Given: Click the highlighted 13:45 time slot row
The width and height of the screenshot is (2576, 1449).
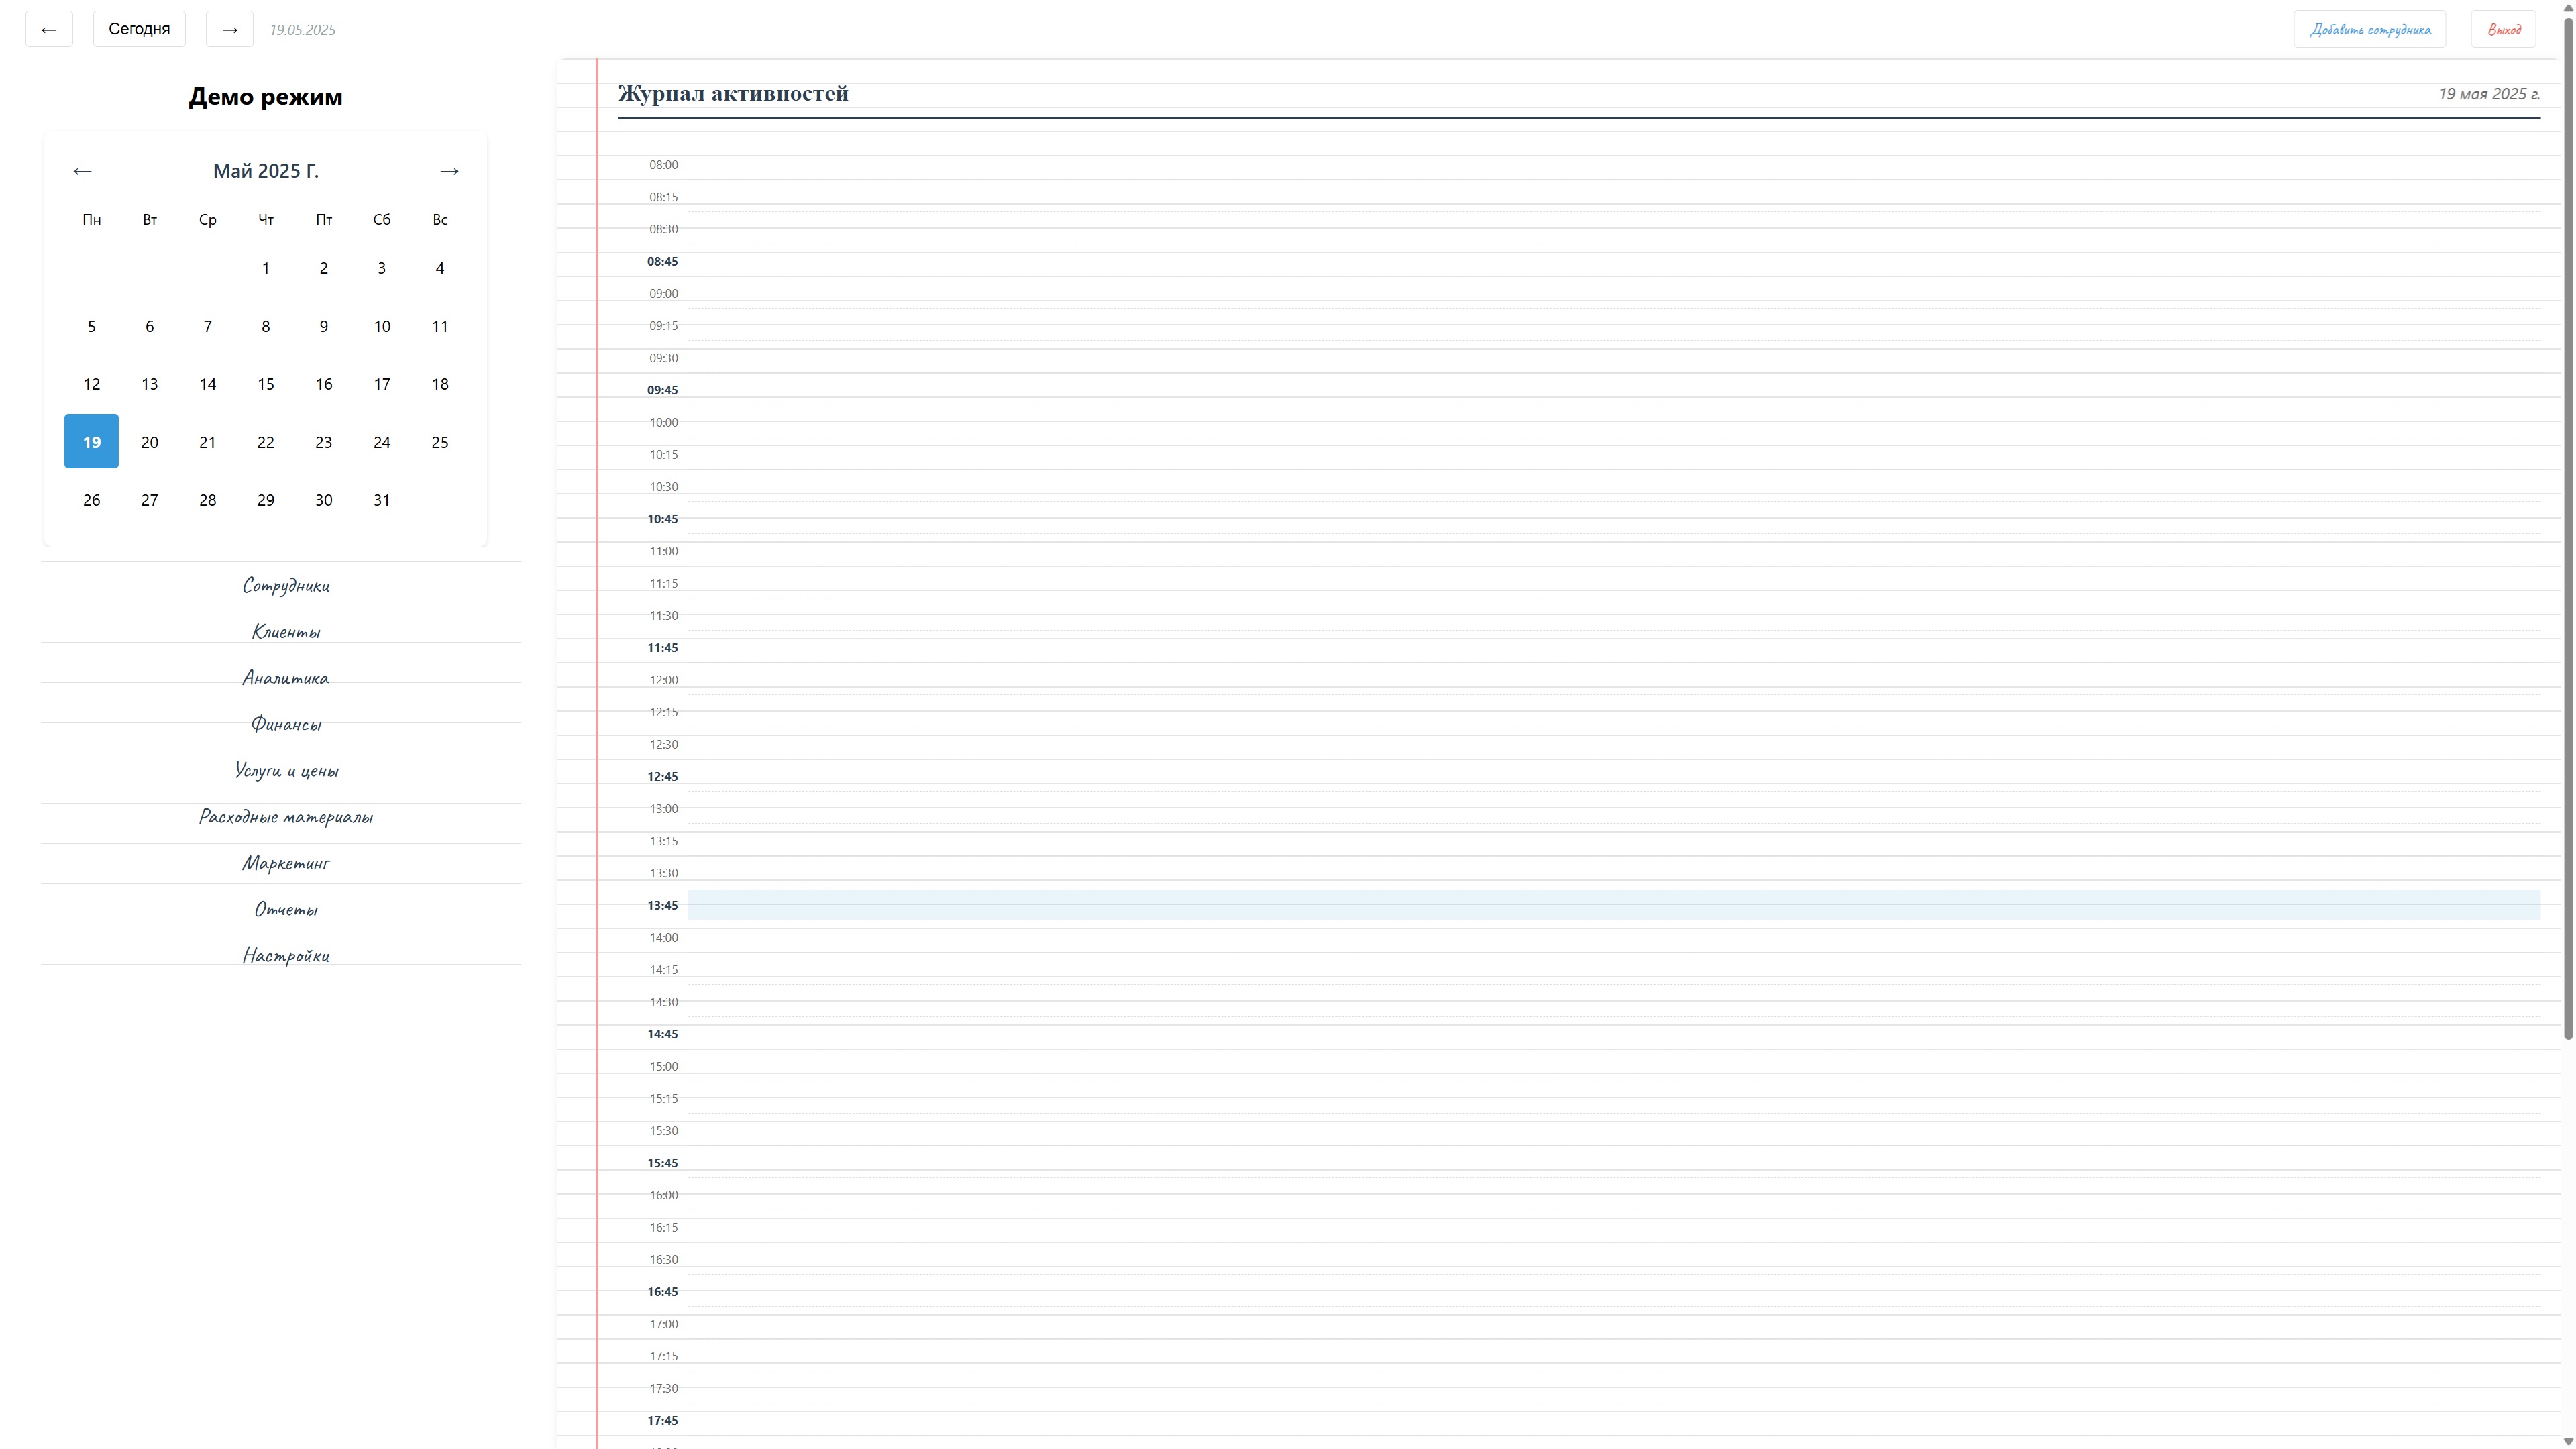Looking at the screenshot, I should pos(1613,905).
